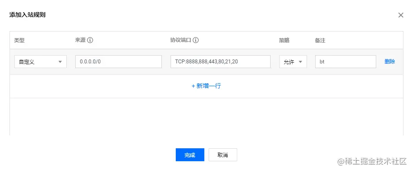Click the 备注 column header
The image size is (413, 172).
point(320,41)
